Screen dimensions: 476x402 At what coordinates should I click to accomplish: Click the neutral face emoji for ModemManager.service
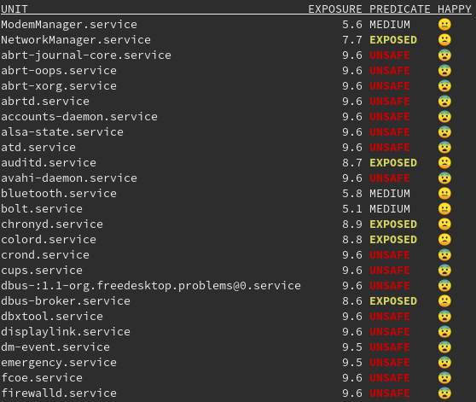(444, 24)
